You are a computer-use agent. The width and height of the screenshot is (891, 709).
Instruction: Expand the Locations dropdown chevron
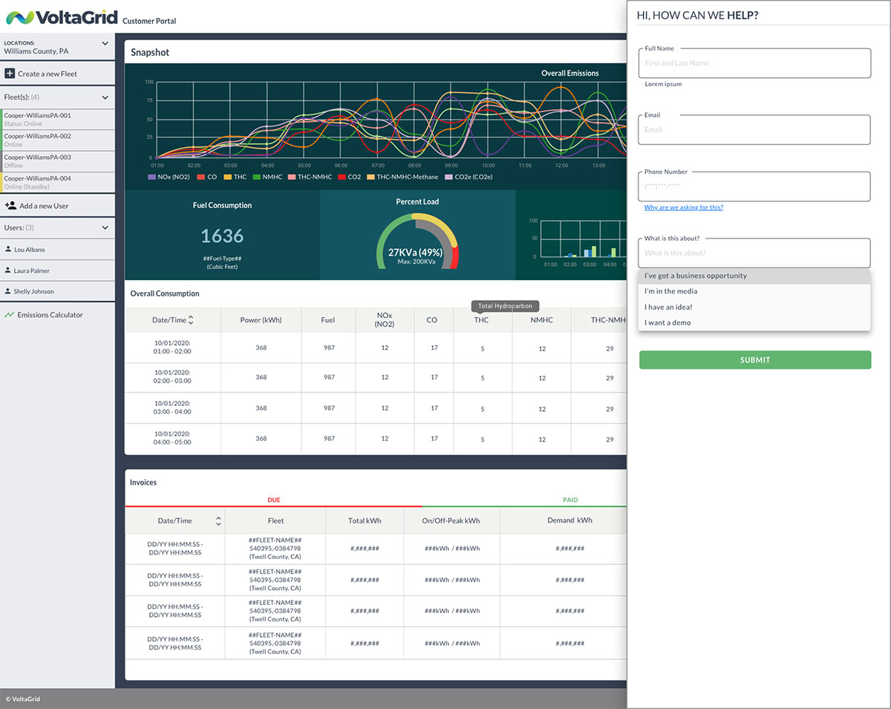(x=105, y=44)
